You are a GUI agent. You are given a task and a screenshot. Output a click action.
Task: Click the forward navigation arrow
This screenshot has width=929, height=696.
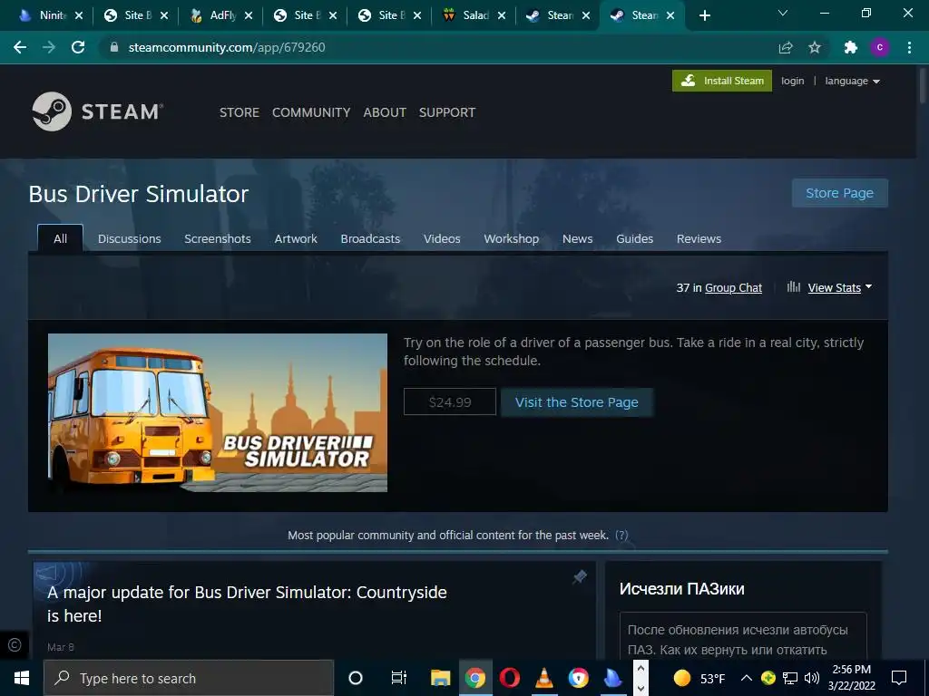click(x=49, y=47)
